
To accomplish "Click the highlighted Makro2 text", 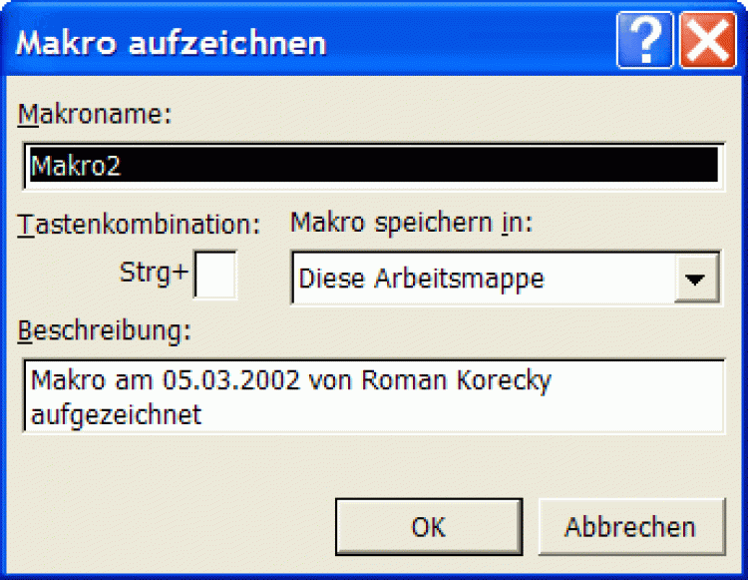I will [76, 166].
